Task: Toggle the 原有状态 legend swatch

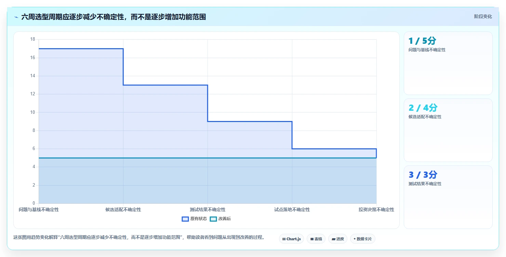Action: pos(185,219)
